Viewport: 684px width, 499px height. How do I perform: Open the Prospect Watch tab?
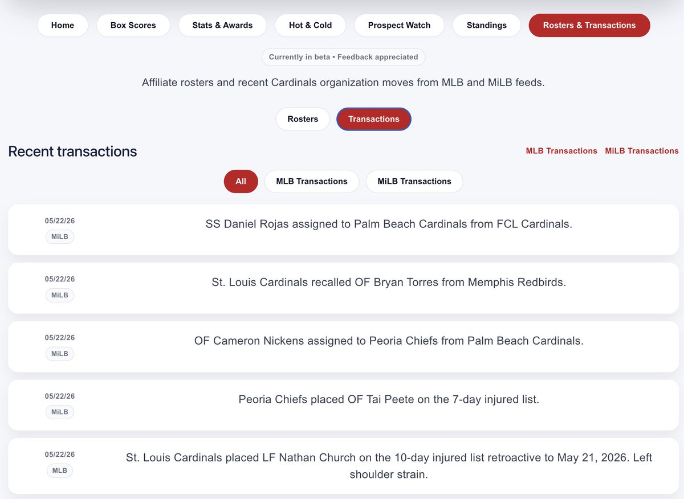tap(399, 26)
